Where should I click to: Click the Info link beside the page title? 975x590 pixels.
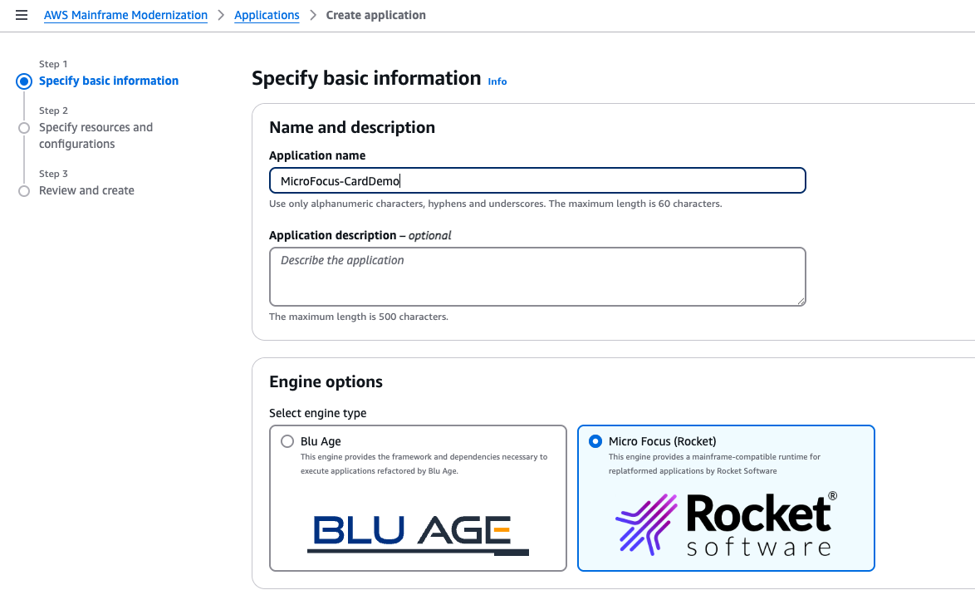(497, 81)
